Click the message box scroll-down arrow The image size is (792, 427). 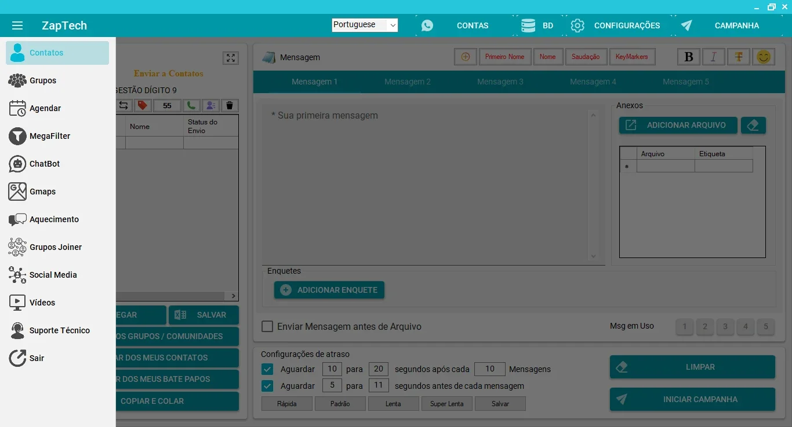point(593,256)
